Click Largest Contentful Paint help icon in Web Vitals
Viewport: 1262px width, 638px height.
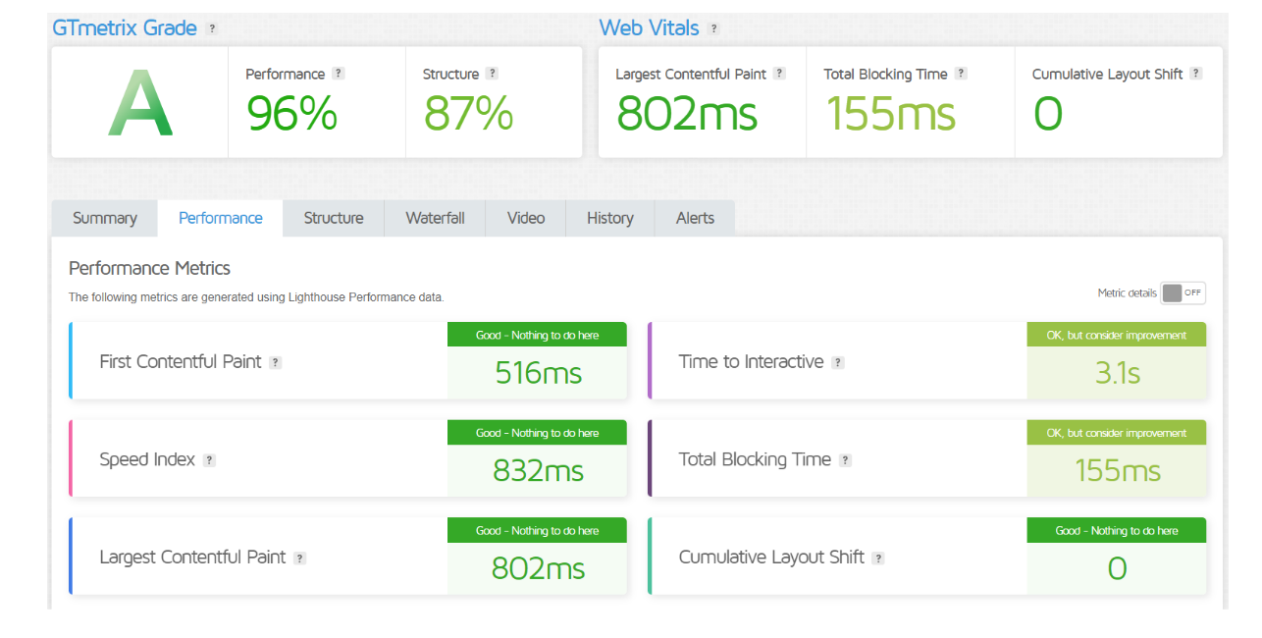point(779,74)
